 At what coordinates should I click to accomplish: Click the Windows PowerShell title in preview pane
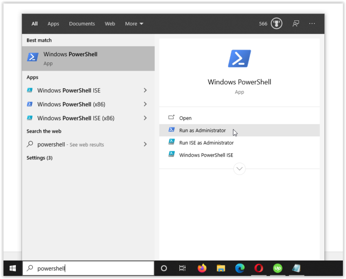(x=239, y=82)
